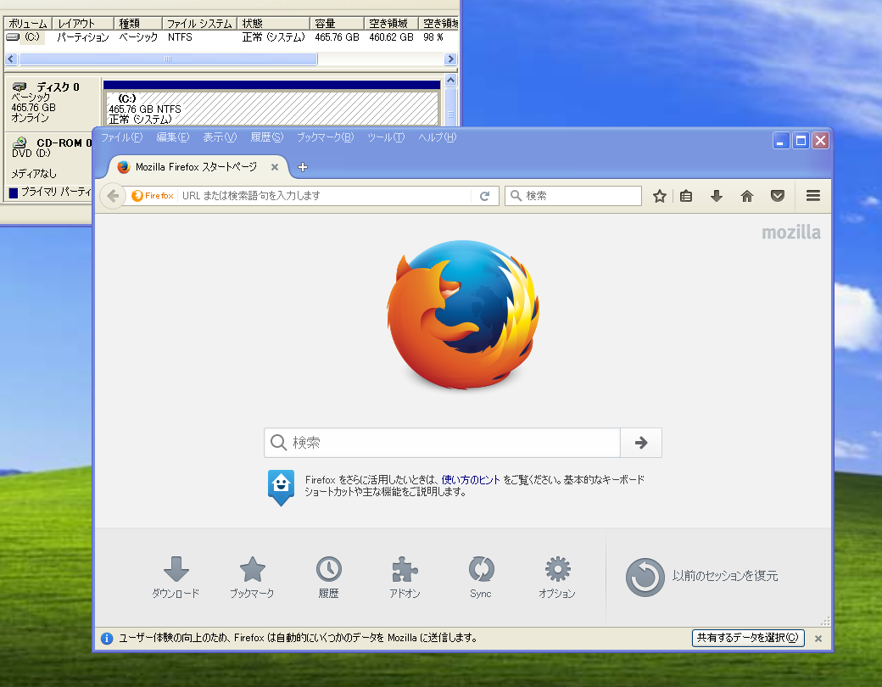Select the (C:) volume row in list

pyautogui.click(x=232, y=37)
